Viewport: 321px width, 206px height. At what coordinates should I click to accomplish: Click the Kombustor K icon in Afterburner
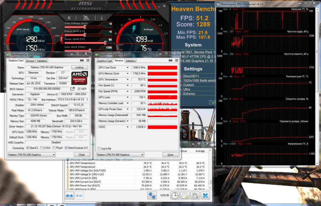[69, 18]
